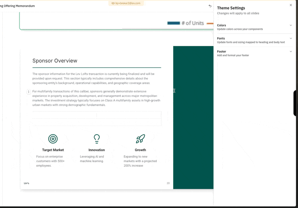Click the Innovation lightbulb icon
This screenshot has width=298, height=208.
(x=96, y=139)
